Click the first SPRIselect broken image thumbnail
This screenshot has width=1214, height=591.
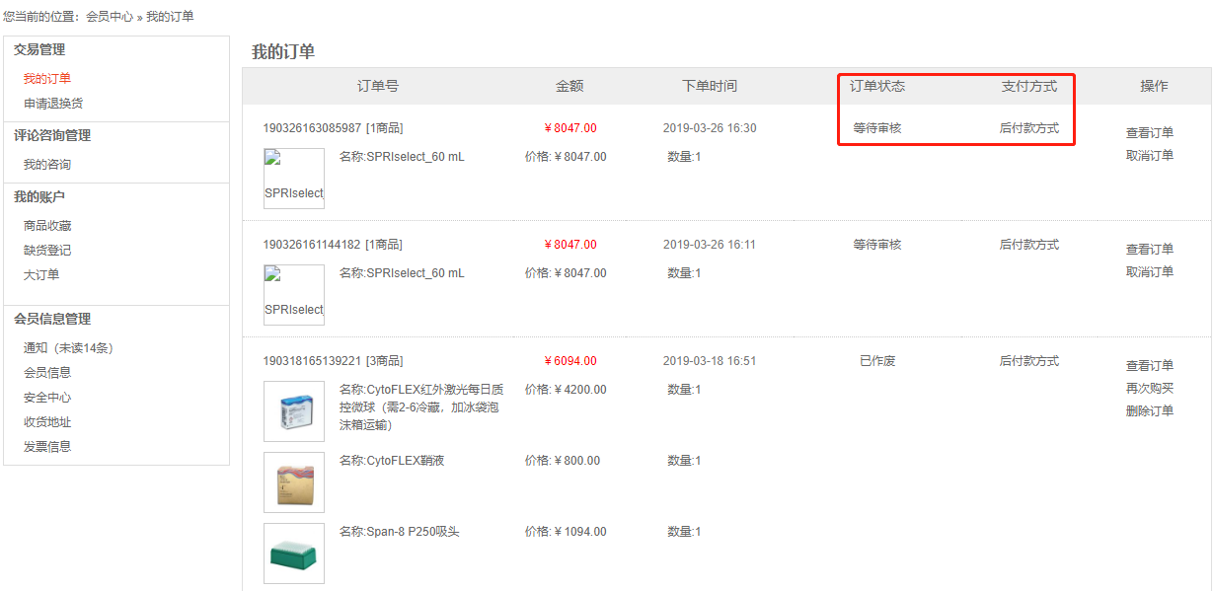[294, 179]
